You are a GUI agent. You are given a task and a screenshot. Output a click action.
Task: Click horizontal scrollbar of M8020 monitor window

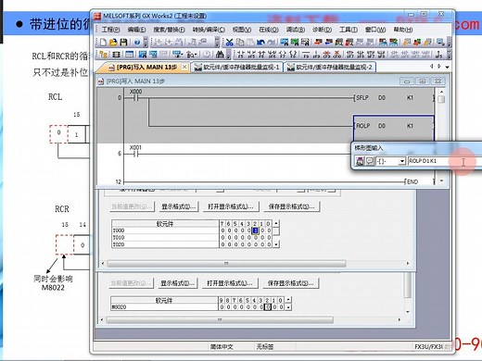click(x=220, y=319)
